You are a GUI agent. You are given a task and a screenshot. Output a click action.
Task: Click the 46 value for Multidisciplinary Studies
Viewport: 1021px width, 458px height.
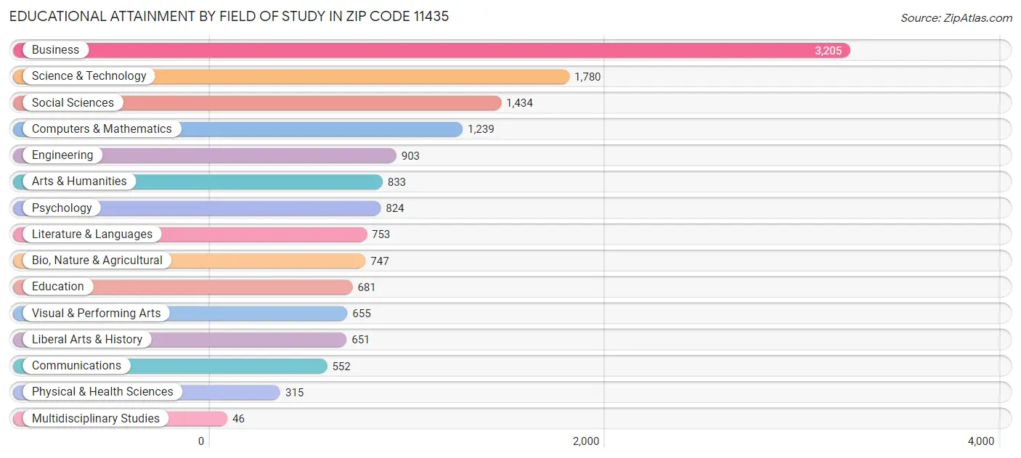click(238, 418)
